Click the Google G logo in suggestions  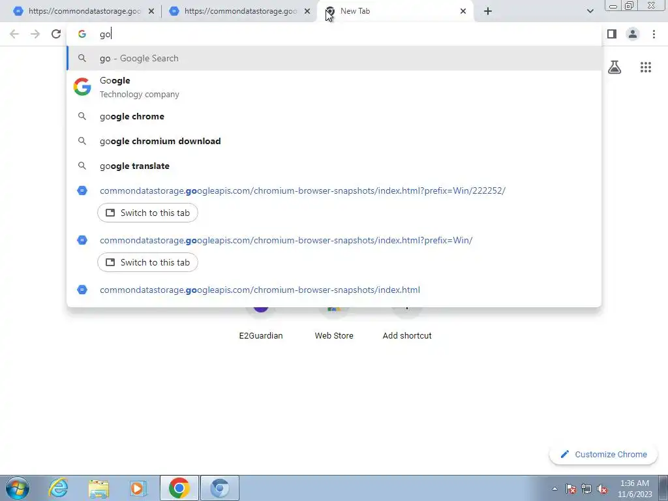(x=82, y=87)
